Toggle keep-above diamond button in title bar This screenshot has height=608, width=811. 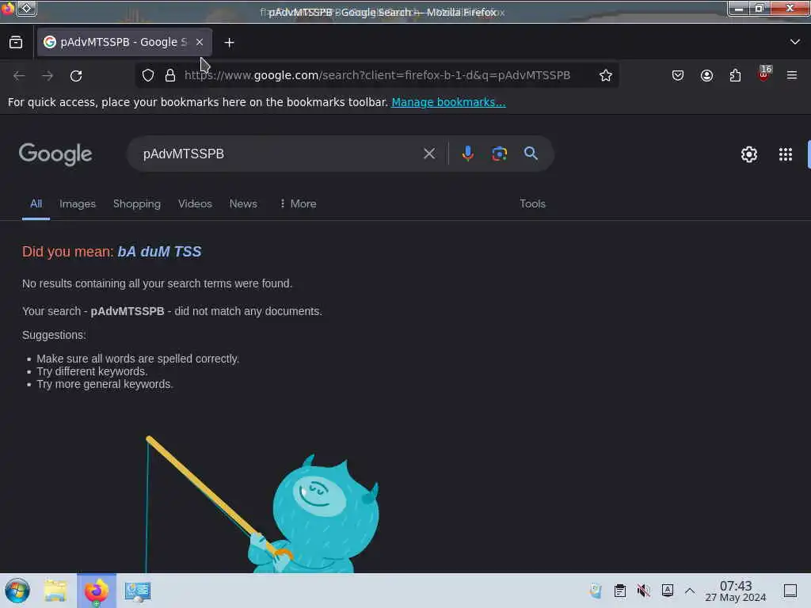(26, 8)
